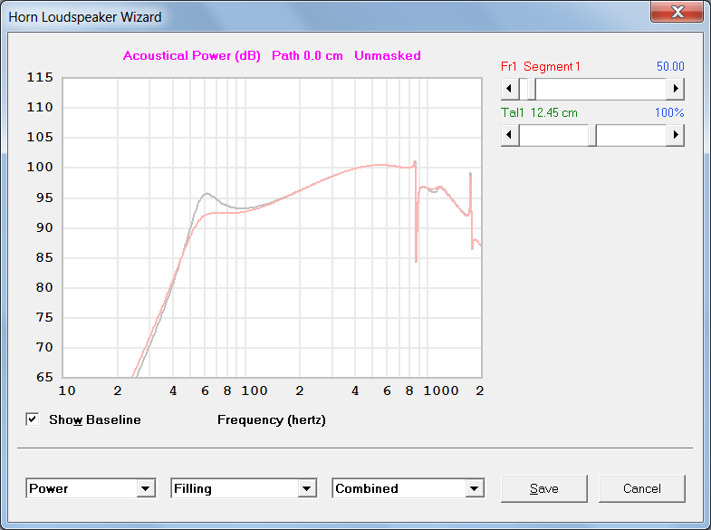Click the Cancel button

coord(641,488)
